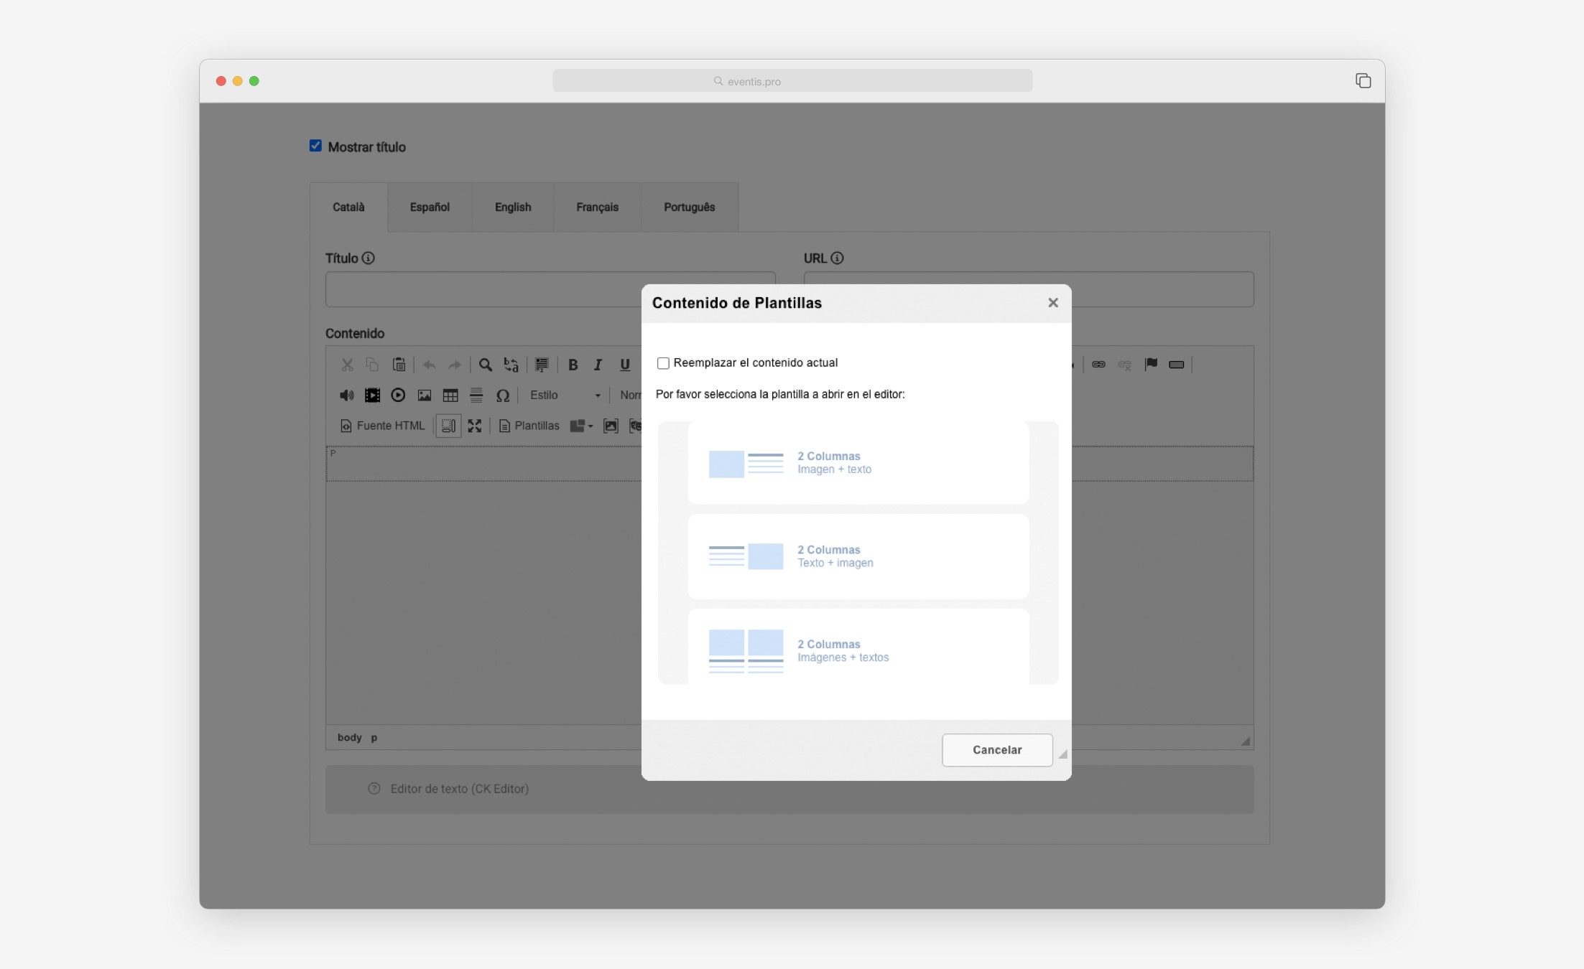Image resolution: width=1584 pixels, height=969 pixels.
Task: Click the eventis.pro address bar
Action: pyautogui.click(x=792, y=81)
